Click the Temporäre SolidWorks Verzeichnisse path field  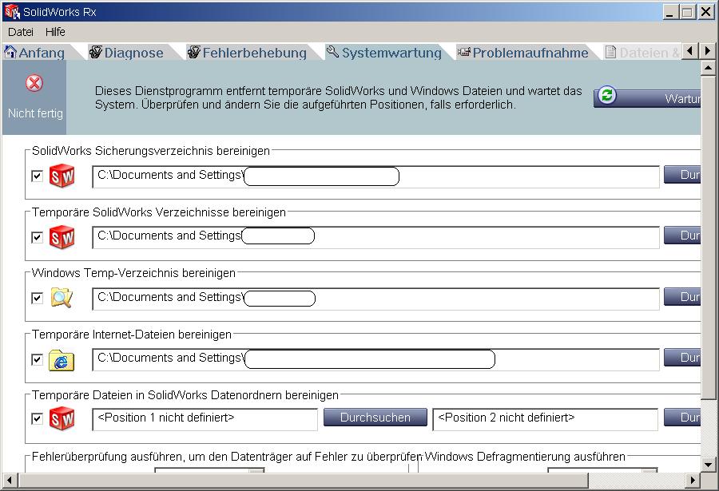[x=376, y=237]
